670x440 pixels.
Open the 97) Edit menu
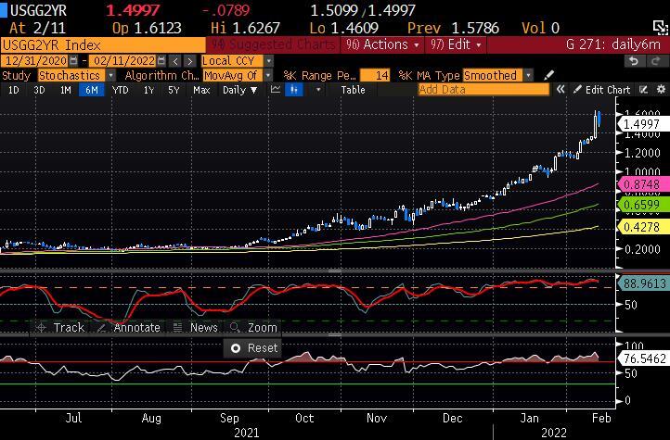(x=456, y=44)
